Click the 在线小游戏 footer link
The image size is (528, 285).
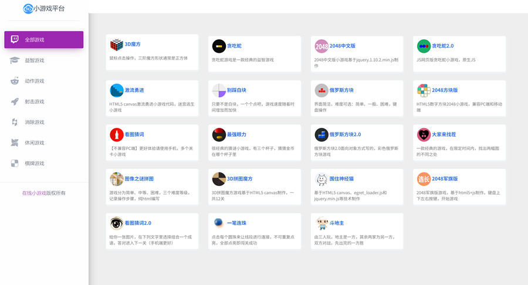click(x=34, y=193)
